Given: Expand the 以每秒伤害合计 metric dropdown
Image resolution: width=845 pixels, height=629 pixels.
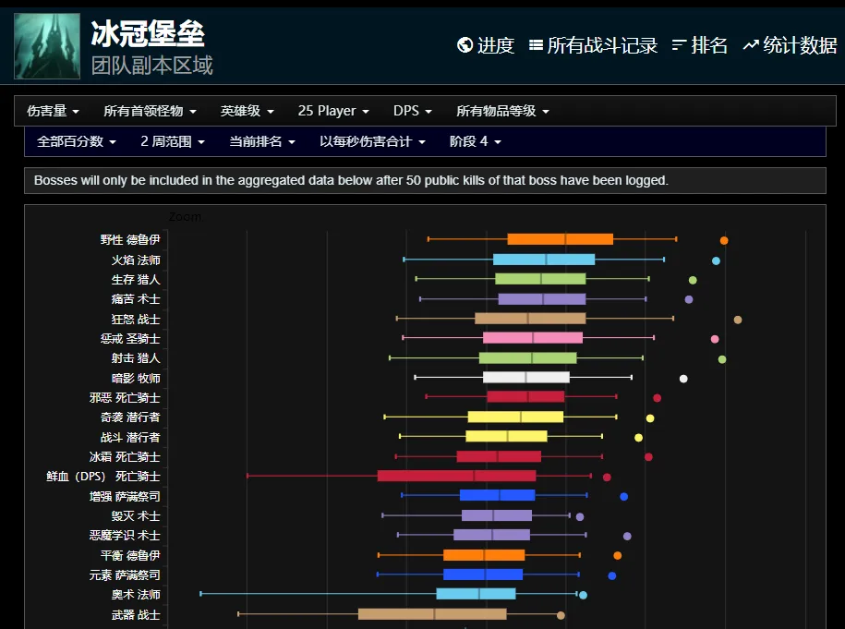Looking at the screenshot, I should [x=372, y=141].
